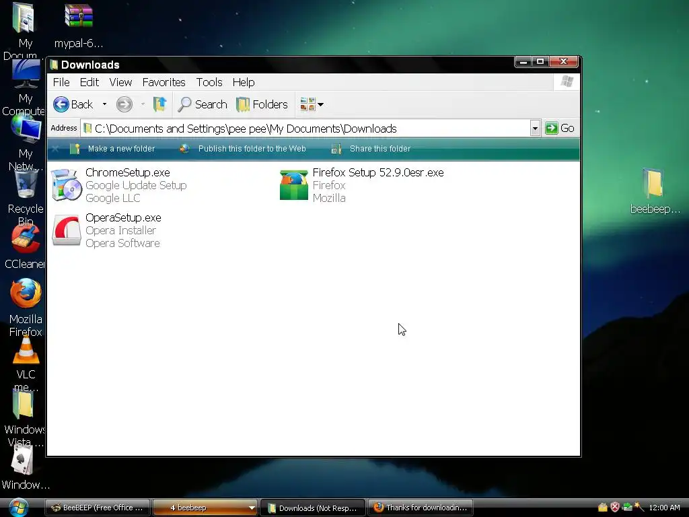Click the Go button
This screenshot has height=517, width=689.
(560, 128)
